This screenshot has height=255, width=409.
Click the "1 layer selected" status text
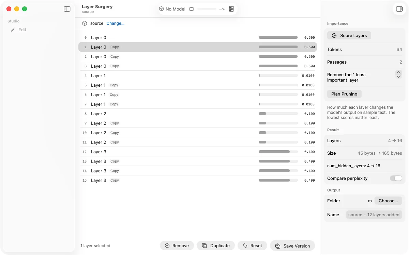click(95, 245)
